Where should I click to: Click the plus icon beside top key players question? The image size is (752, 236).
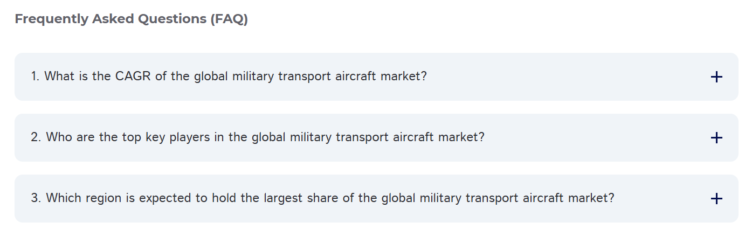tap(716, 138)
